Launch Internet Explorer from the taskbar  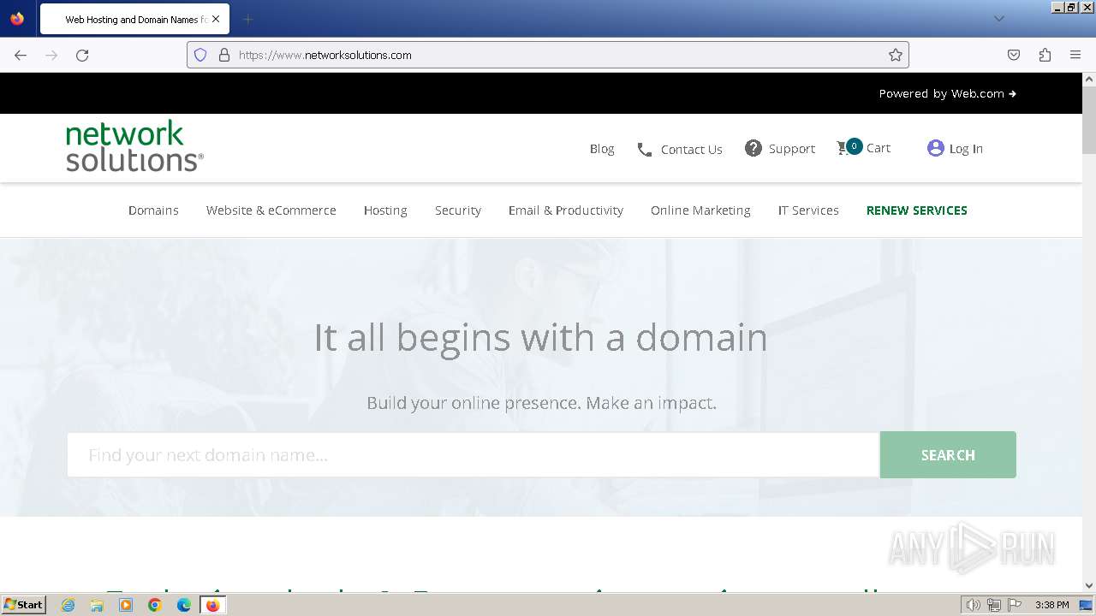(68, 605)
